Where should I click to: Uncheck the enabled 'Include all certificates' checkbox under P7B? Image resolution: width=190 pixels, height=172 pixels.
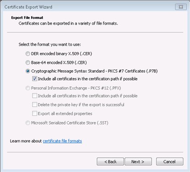click(35, 79)
